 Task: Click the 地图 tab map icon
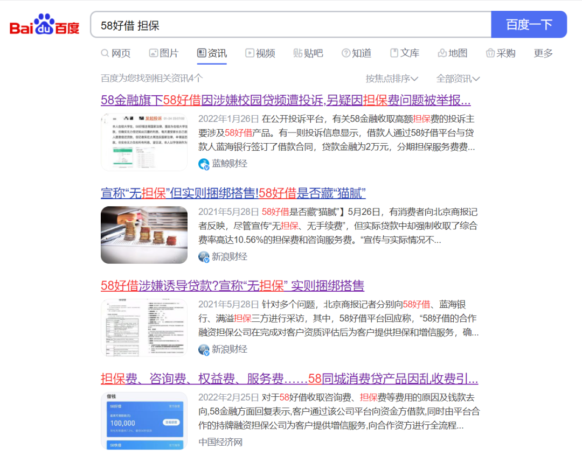(x=442, y=53)
